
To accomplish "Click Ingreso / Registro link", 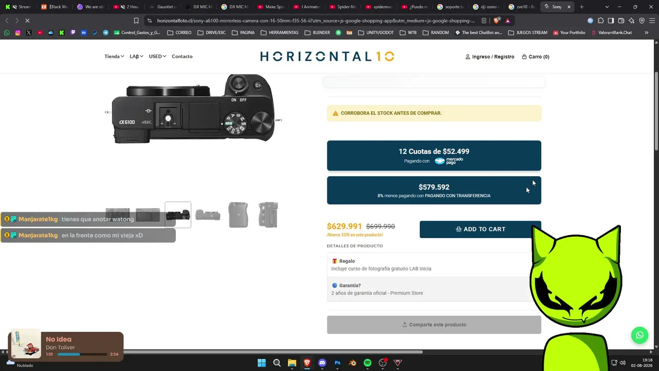I will [490, 57].
